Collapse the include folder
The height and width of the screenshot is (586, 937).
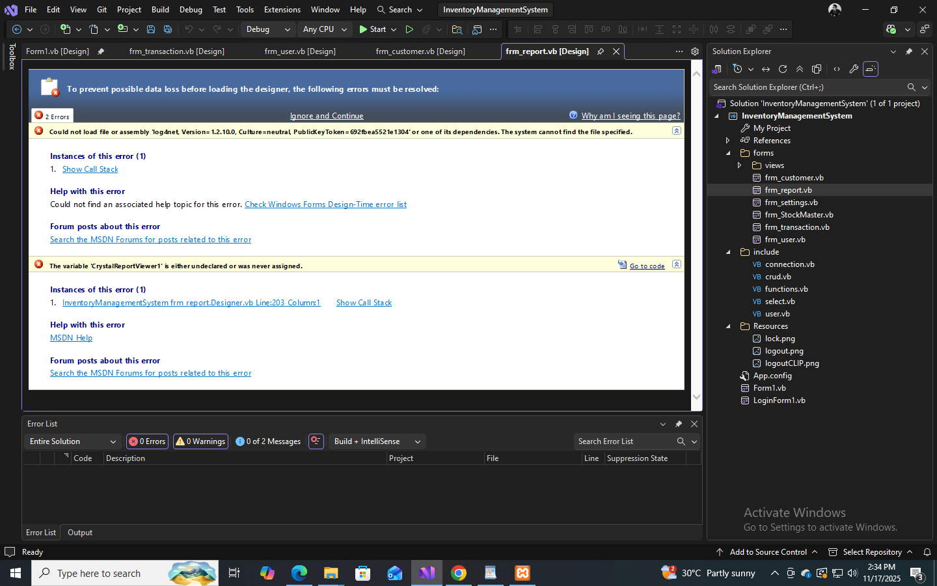pos(728,252)
